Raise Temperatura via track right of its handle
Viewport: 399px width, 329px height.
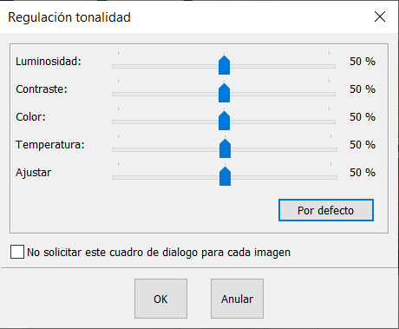(284, 150)
